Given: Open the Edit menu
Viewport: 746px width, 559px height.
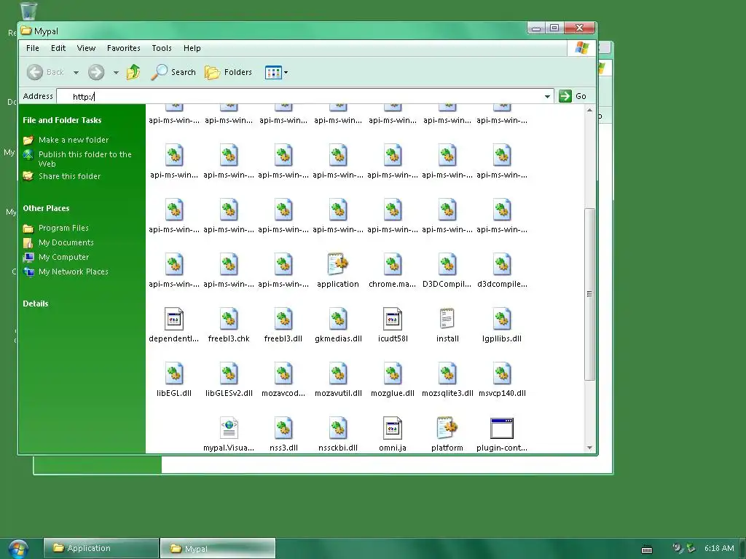Looking at the screenshot, I should [58, 48].
